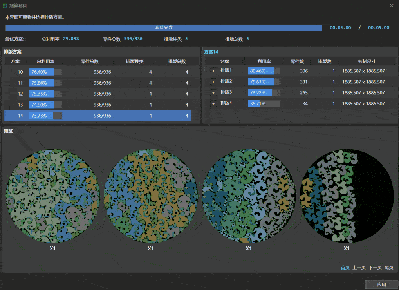Click the 应用 apply button

381,285
